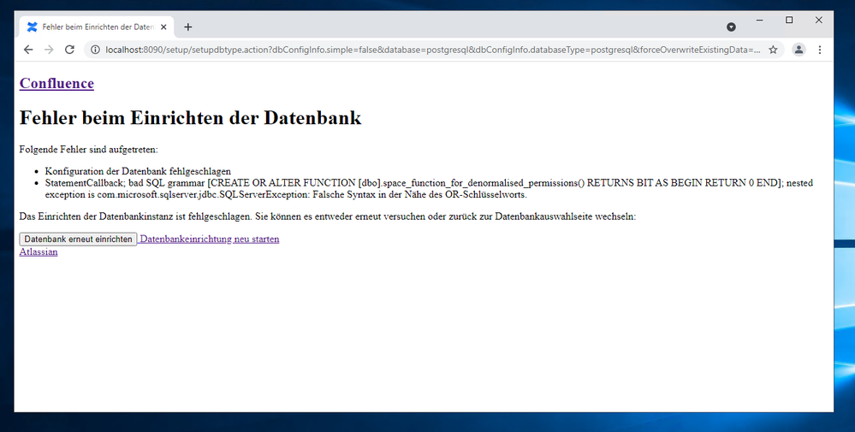The height and width of the screenshot is (432, 855).
Task: Bookmark this page with the star icon
Action: pyautogui.click(x=773, y=50)
